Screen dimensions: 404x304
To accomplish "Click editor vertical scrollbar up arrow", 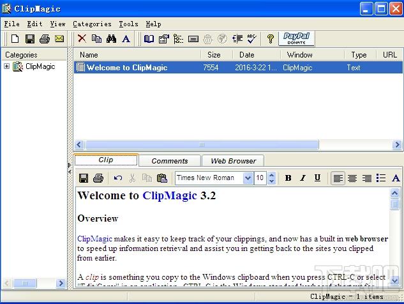I will tap(394, 193).
